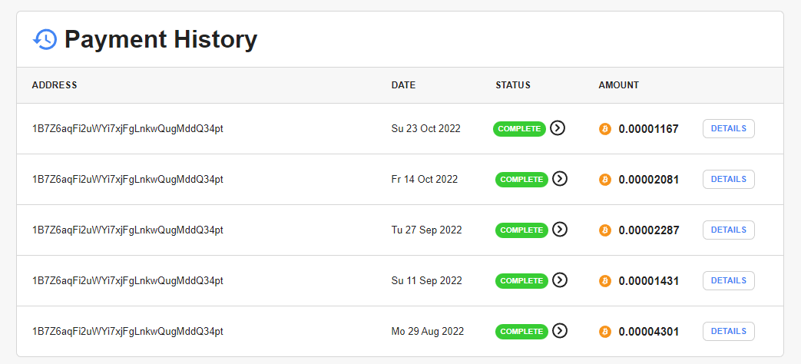Click arrow icon for 27 Sep 2022 payment

tap(561, 230)
